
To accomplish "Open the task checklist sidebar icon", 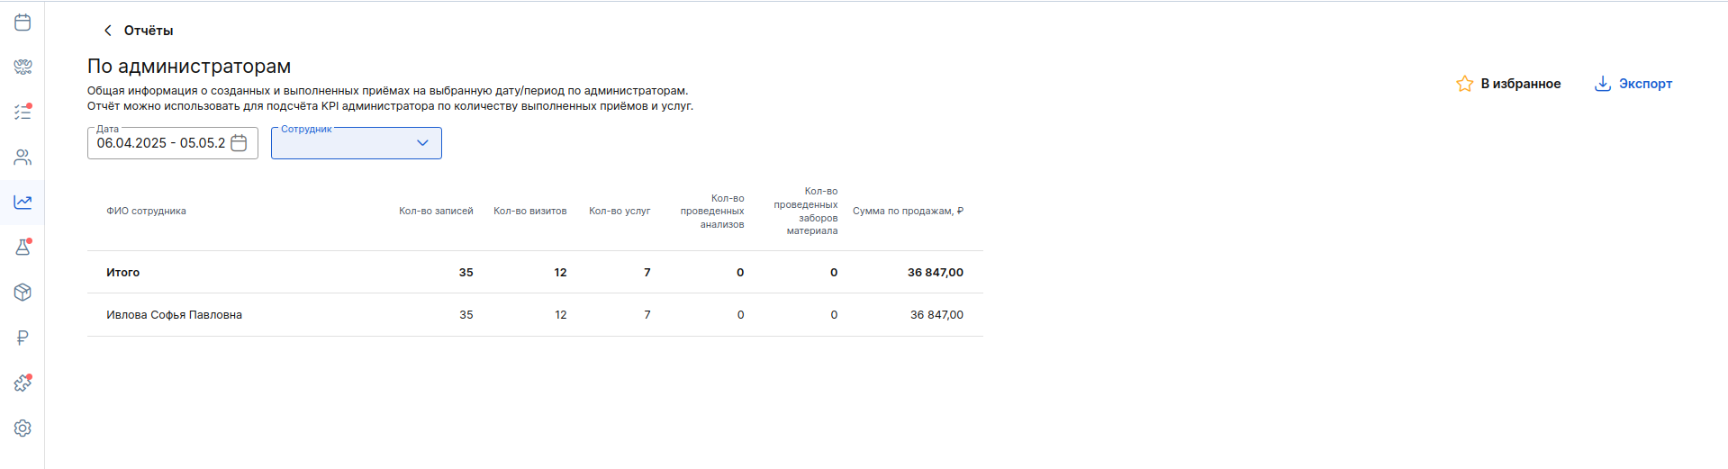I will [23, 112].
